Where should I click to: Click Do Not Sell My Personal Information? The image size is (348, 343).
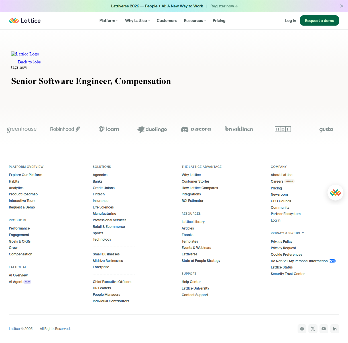[299, 261]
